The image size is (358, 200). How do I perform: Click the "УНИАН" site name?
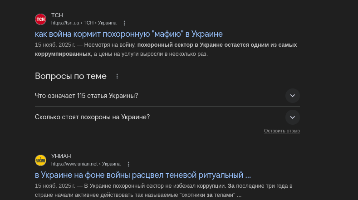tap(61, 156)
